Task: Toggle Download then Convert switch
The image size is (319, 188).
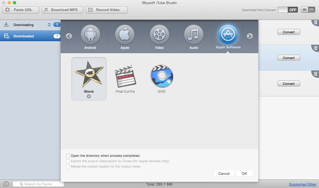Action: click(287, 10)
